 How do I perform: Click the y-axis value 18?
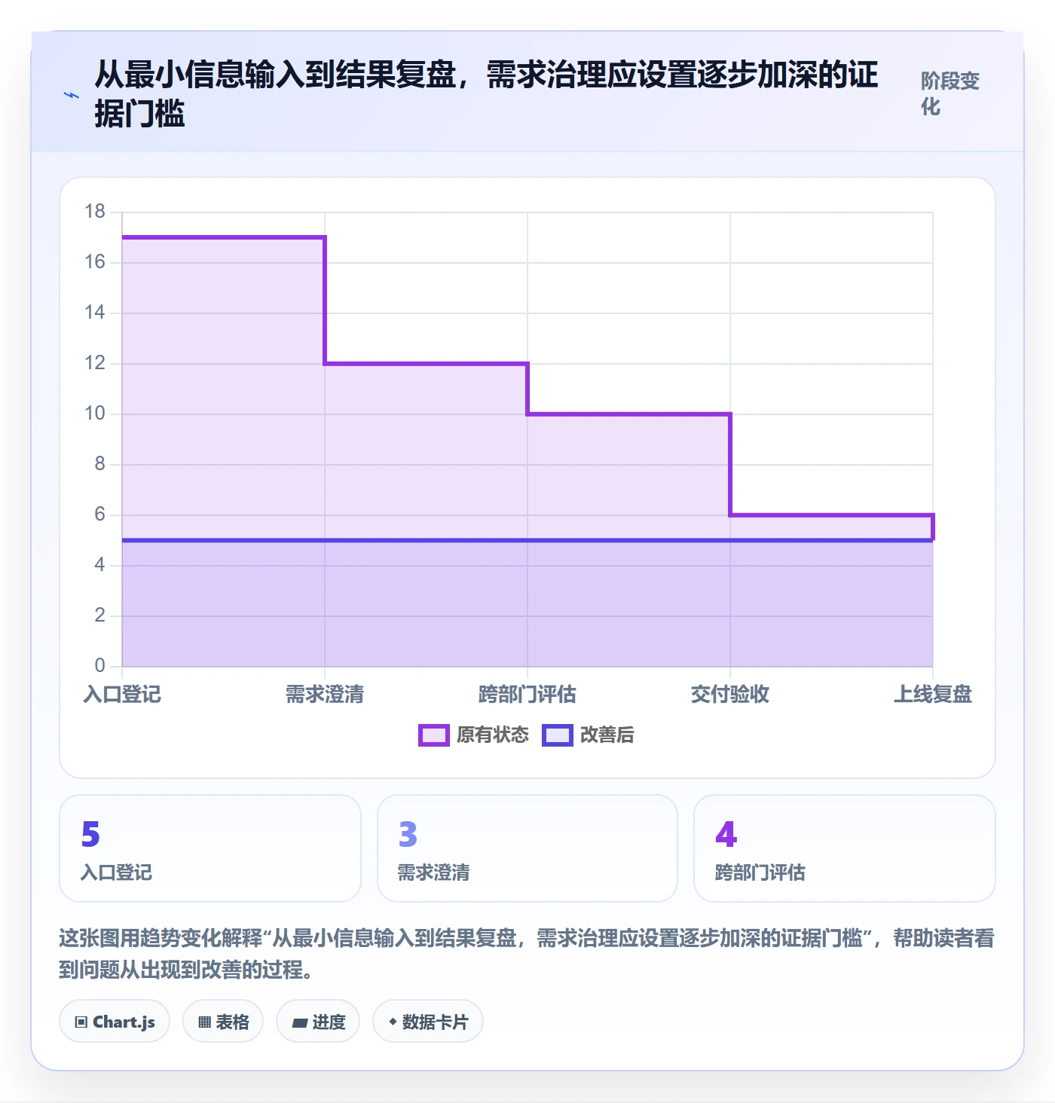click(x=95, y=212)
